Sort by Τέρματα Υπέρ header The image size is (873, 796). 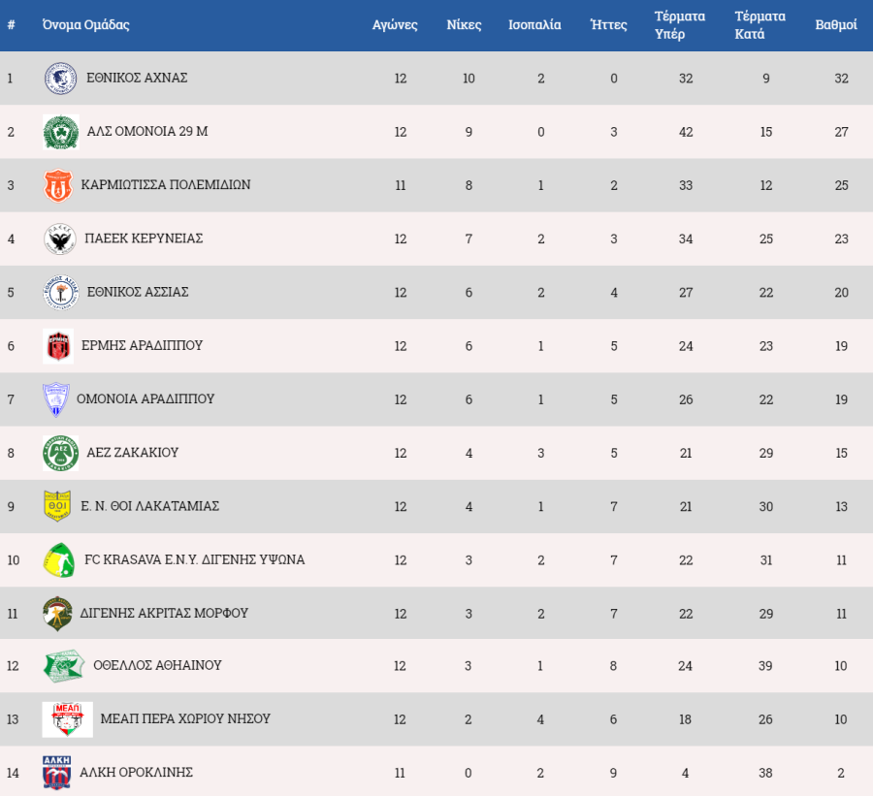pos(679,25)
